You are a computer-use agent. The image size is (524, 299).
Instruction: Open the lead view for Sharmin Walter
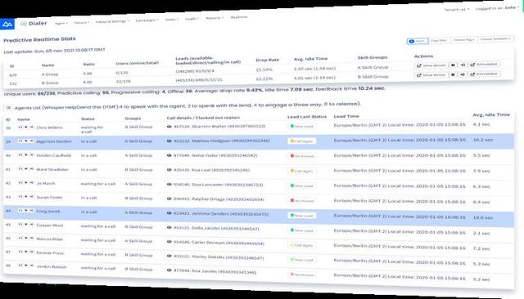(x=169, y=127)
